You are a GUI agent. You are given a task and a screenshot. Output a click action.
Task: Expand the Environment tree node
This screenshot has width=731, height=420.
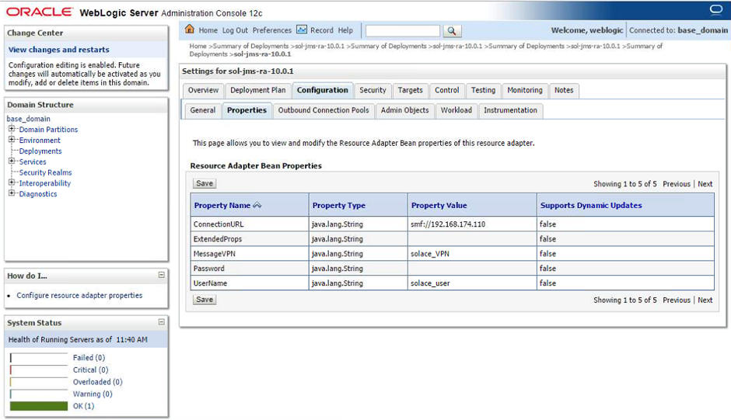click(12, 141)
